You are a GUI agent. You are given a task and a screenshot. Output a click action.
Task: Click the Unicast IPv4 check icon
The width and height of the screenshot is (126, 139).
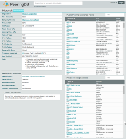coord(23,53)
